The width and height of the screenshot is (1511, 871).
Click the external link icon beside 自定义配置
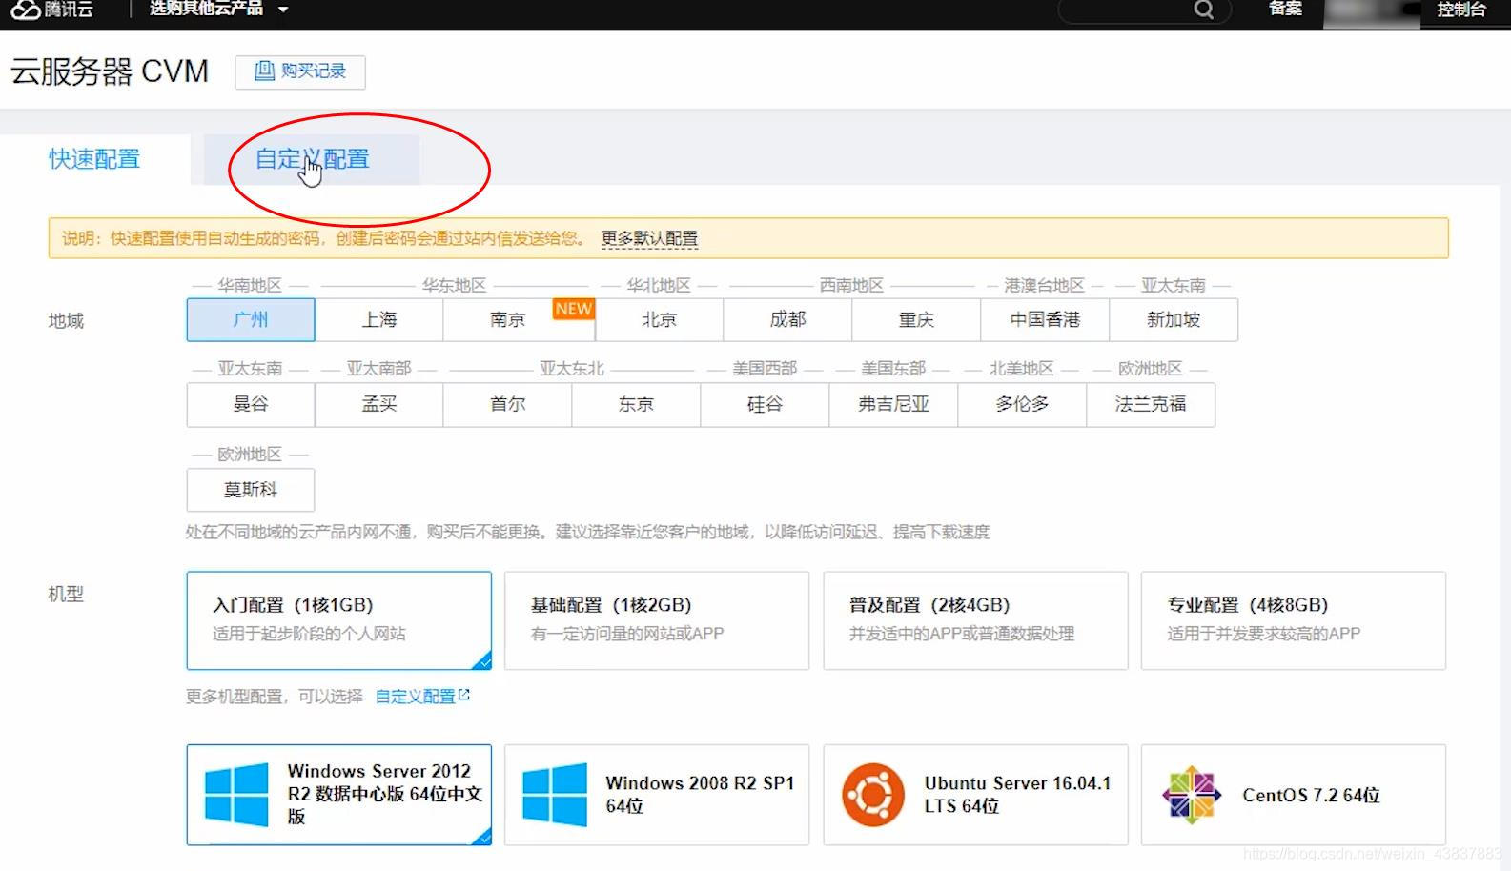(464, 696)
